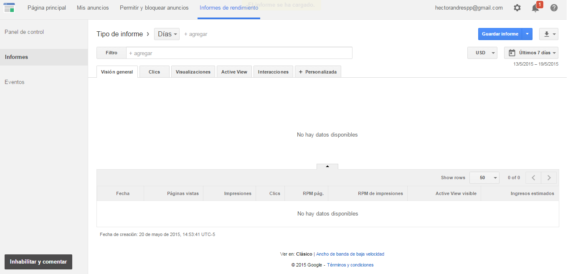The height and width of the screenshot is (274, 568).
Task: Click the 0 of 0 pagination text
Action: tap(514, 178)
